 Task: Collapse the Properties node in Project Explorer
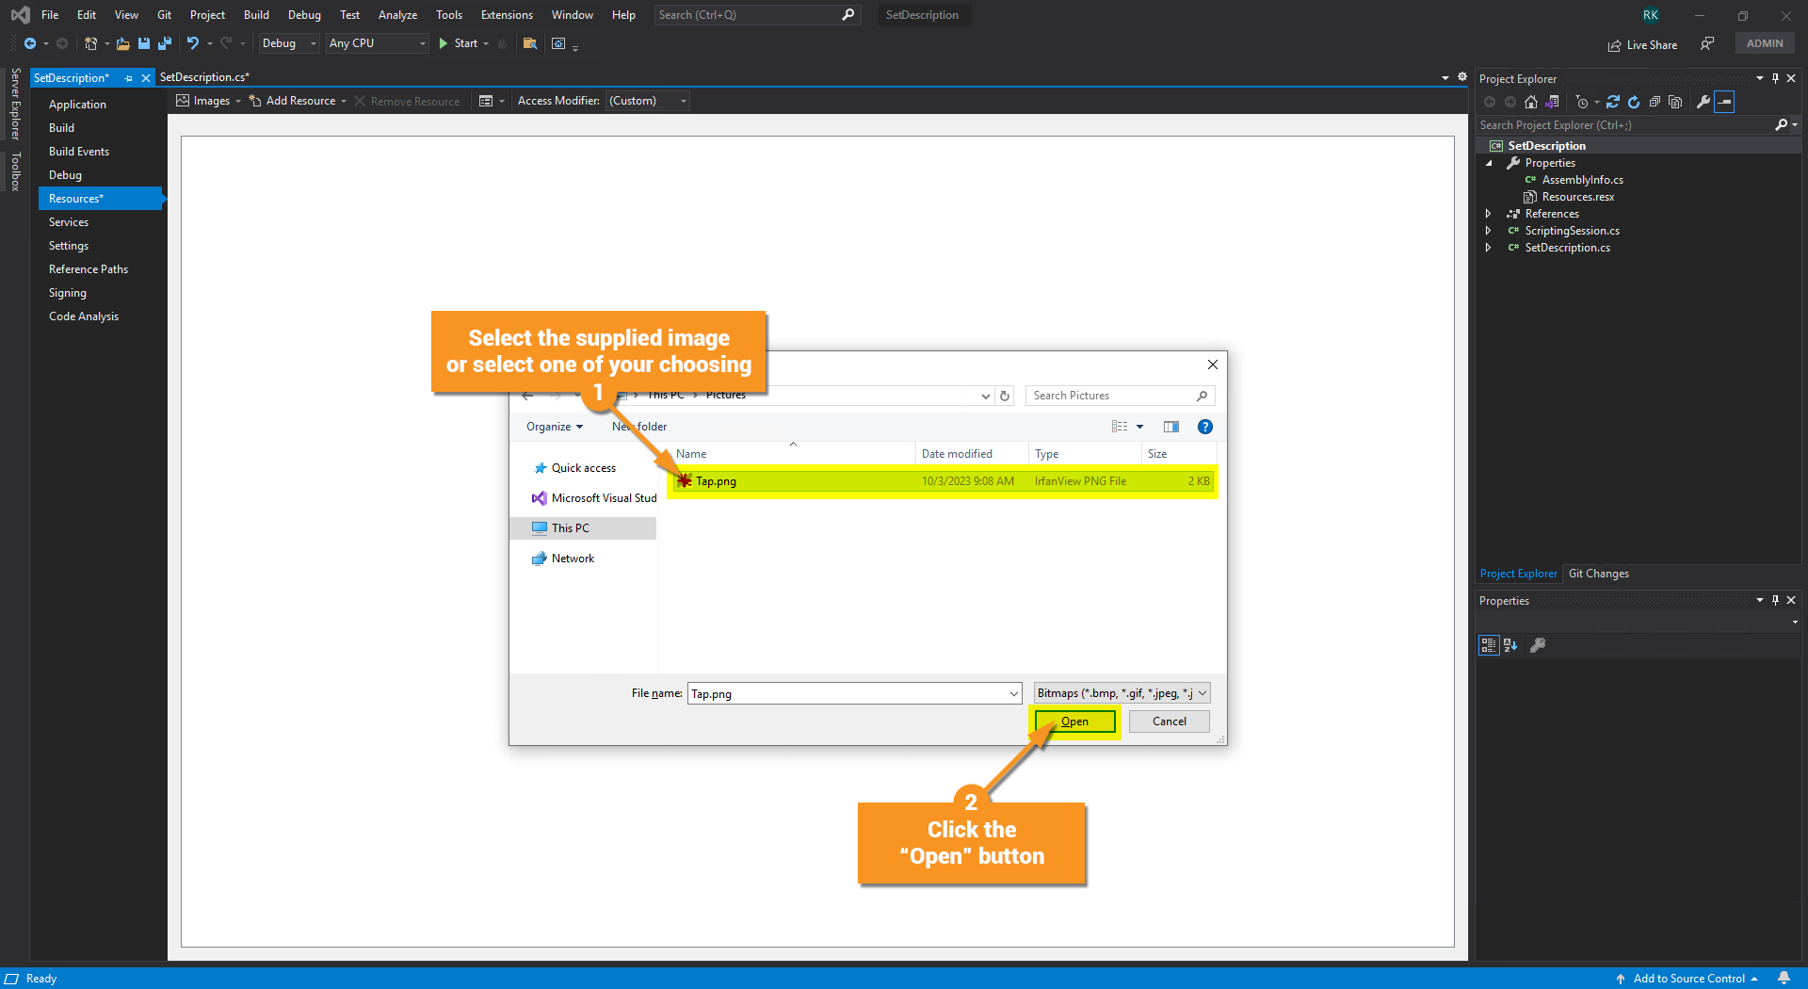pos(1489,163)
